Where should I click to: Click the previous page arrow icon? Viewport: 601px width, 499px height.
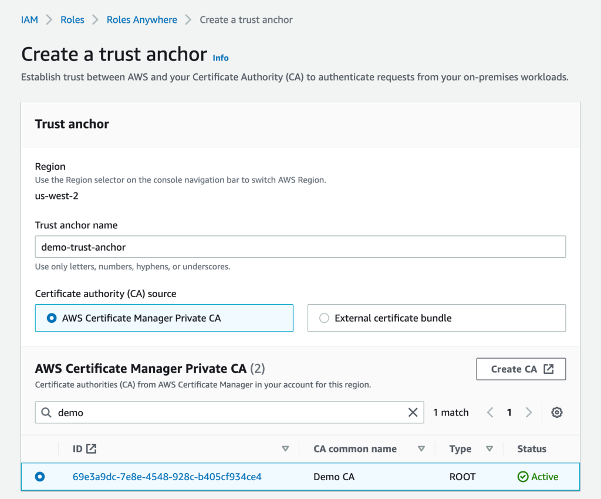click(490, 412)
